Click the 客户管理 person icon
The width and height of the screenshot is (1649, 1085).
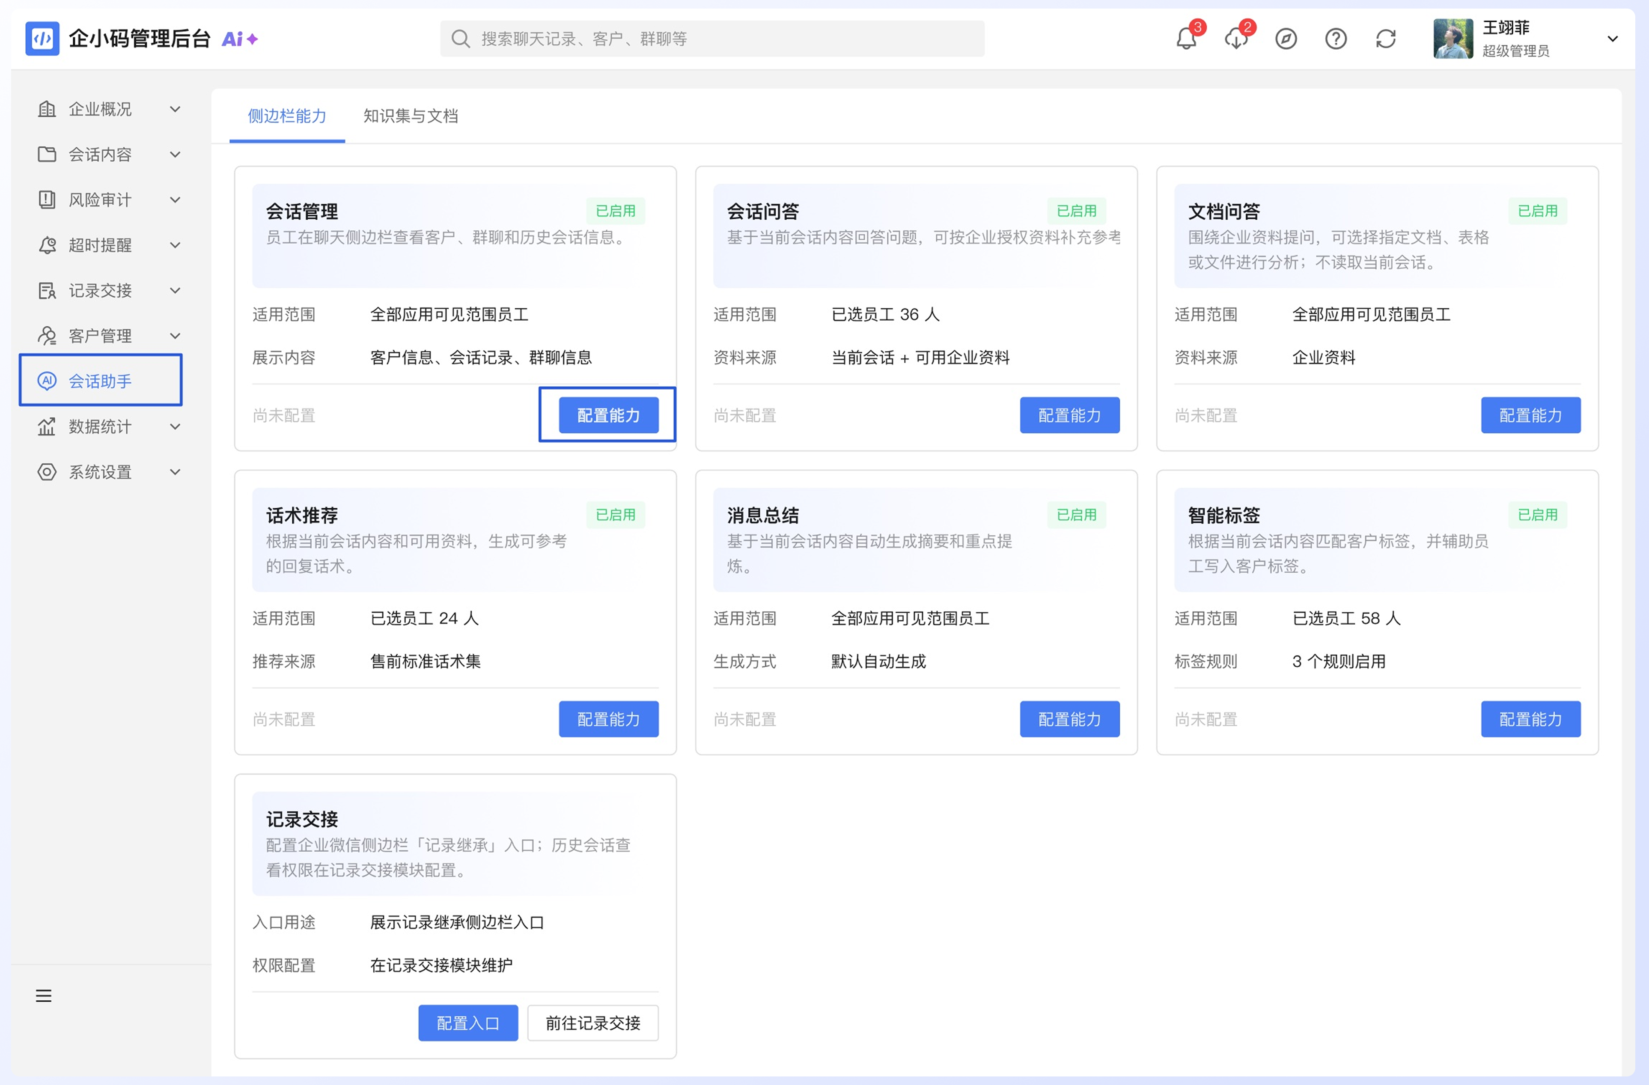[x=46, y=335]
